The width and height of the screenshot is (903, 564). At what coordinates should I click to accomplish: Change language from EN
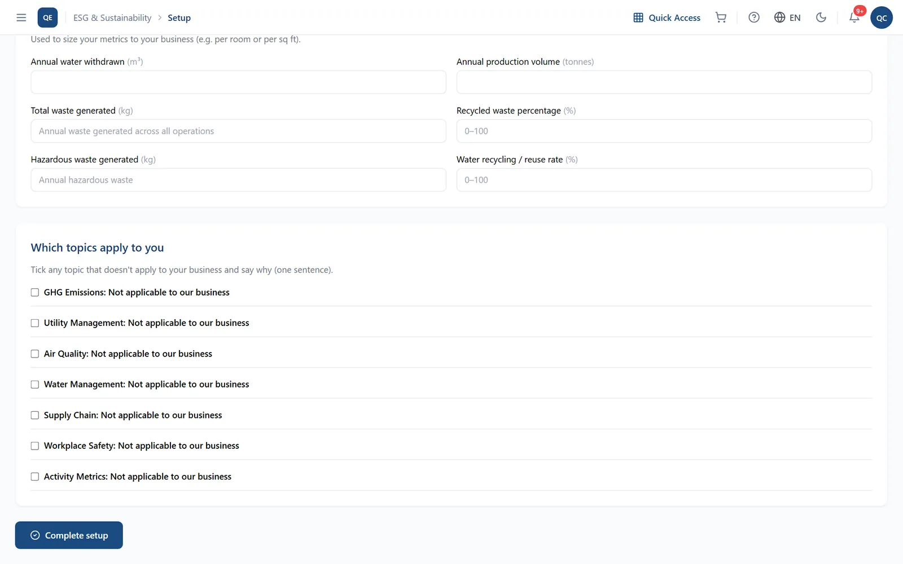pyautogui.click(x=787, y=17)
